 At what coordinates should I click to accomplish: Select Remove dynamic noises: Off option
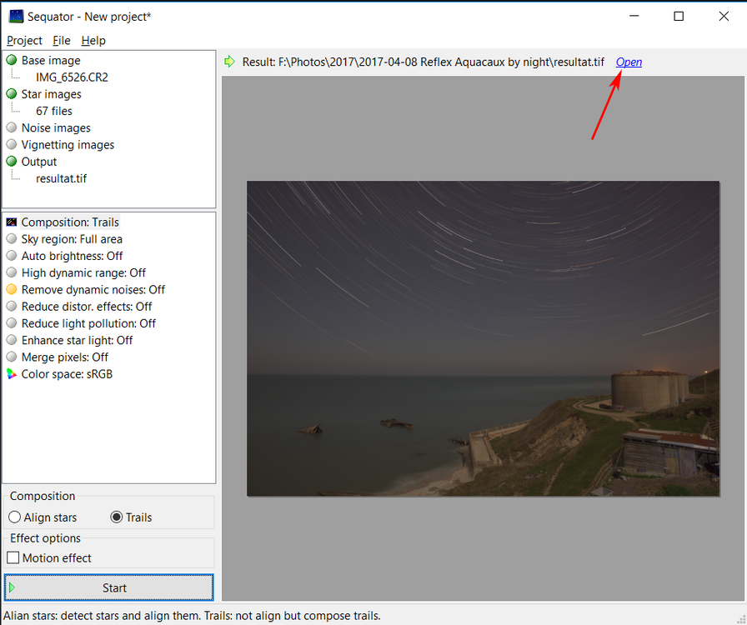coord(93,290)
